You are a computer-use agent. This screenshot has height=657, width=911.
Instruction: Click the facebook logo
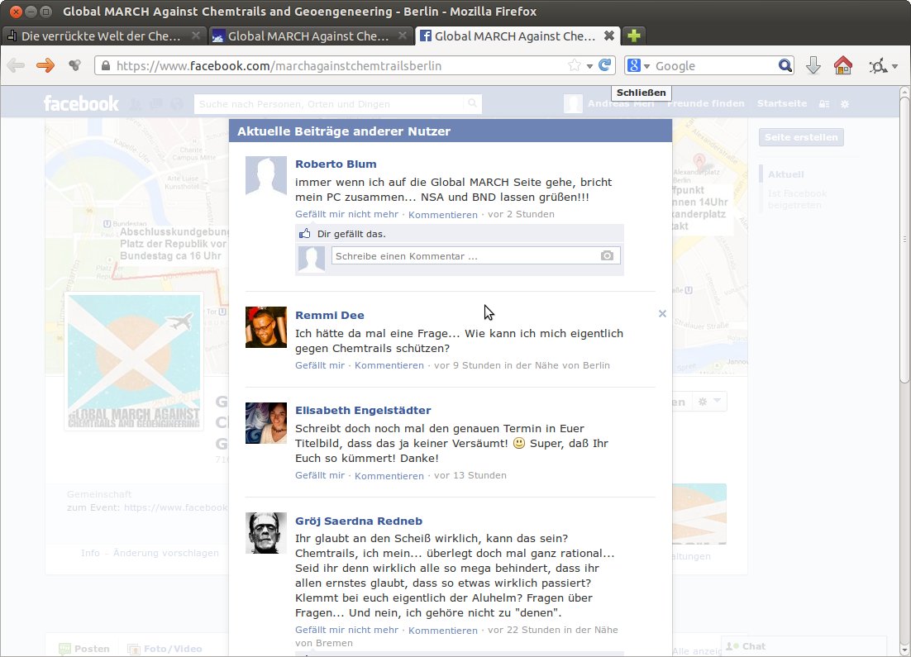point(81,103)
